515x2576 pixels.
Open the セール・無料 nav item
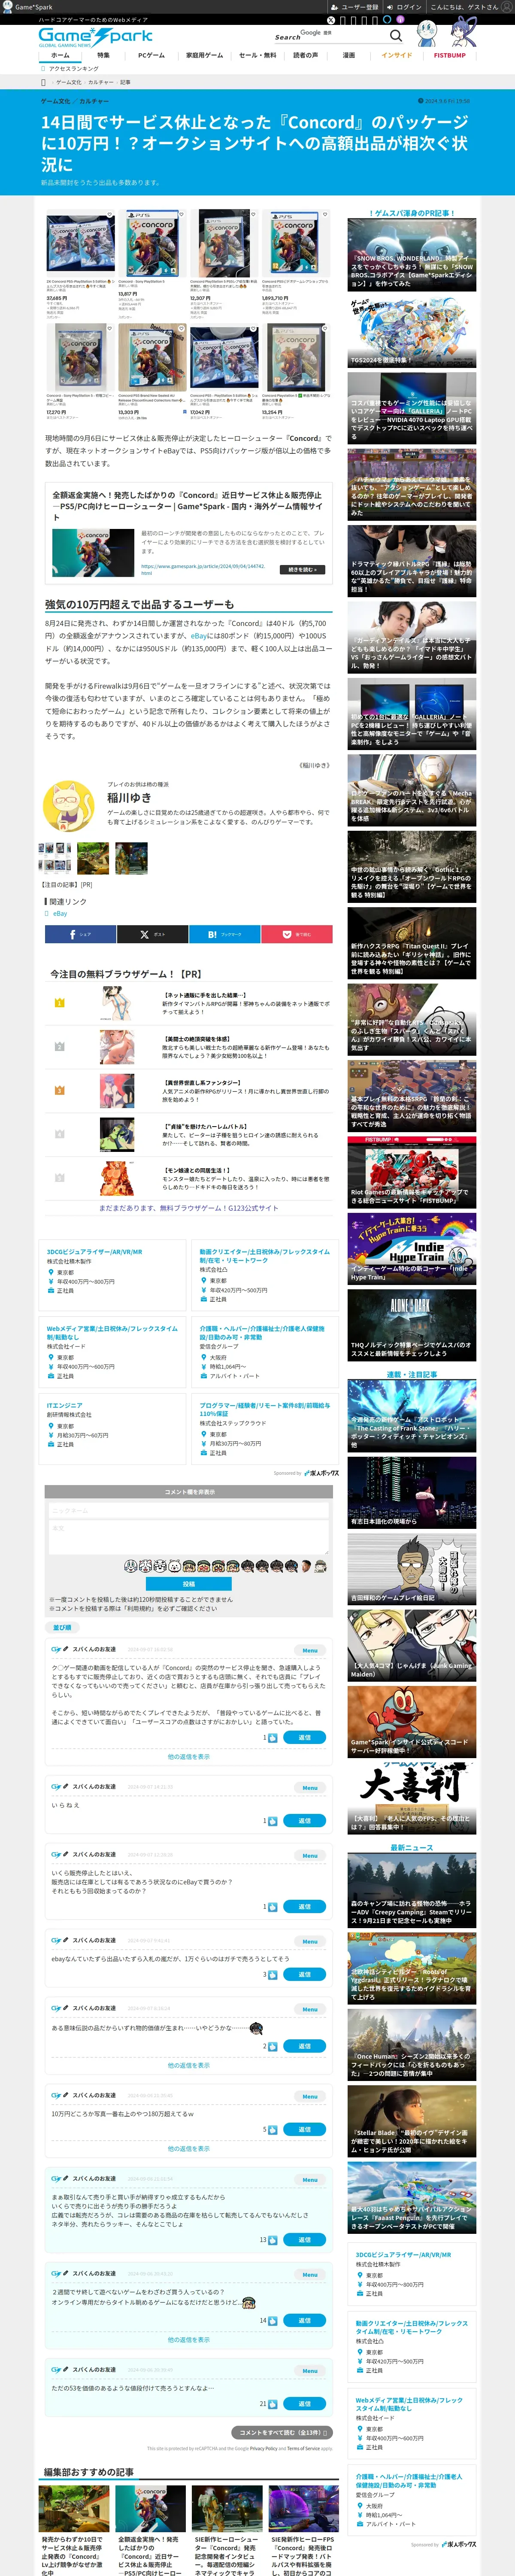(257, 56)
